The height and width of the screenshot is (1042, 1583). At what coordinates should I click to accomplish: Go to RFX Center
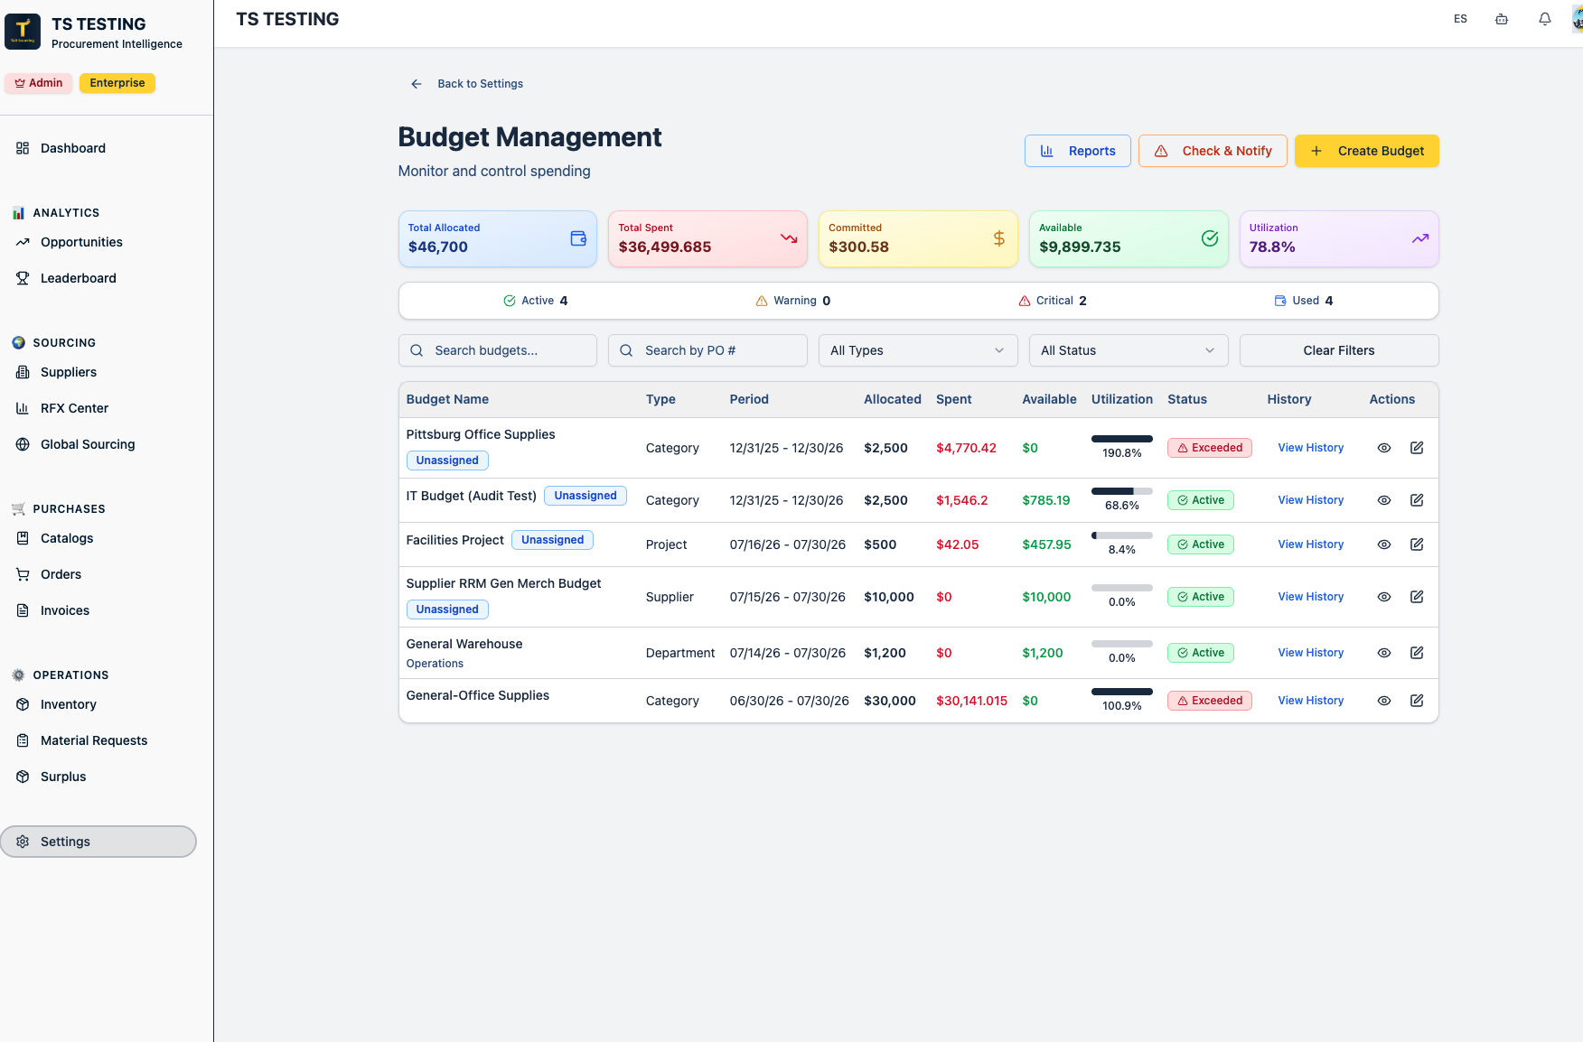pyautogui.click(x=74, y=408)
